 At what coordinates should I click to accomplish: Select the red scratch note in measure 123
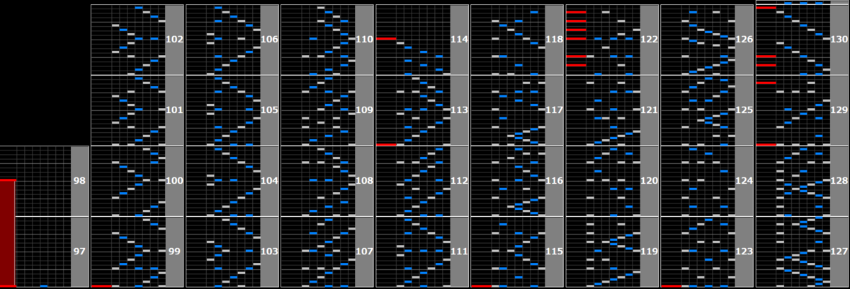pos(671,286)
